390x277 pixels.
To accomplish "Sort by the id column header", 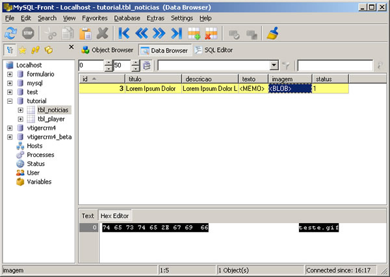I will [102, 79].
